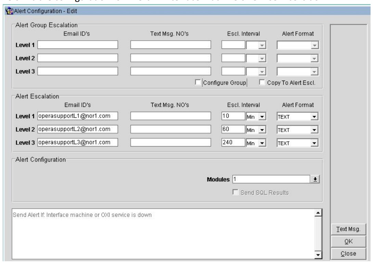Click the Escl. Interval field containing 240

[233, 142]
